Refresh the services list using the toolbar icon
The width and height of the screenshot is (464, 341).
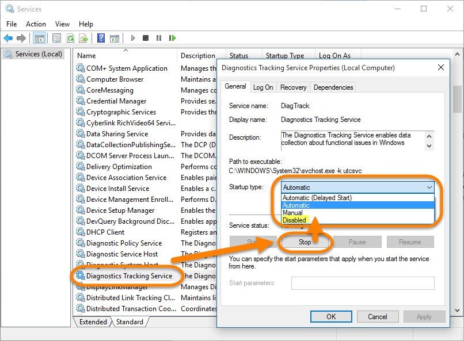(x=70, y=38)
